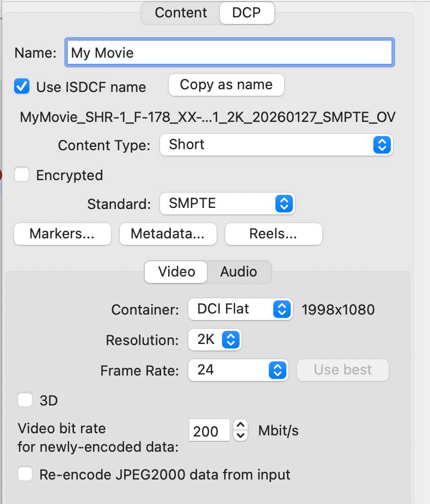Enable the 3D checkbox
Screen dimensions: 430x504
25,401
